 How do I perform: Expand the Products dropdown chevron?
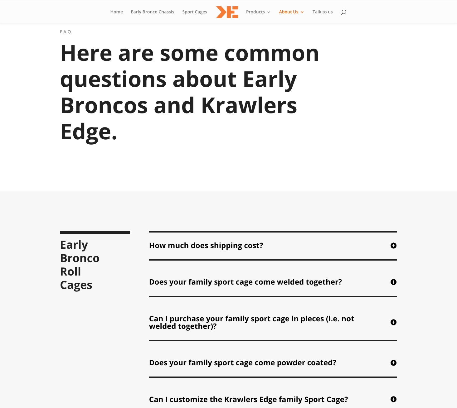269,12
